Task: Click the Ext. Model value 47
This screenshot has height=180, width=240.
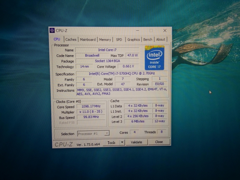Action: point(123,84)
